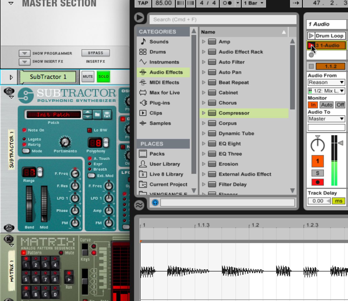The width and height of the screenshot is (348, 301).
Task: Click Show Programmer dropdown arrow
Action: point(24,53)
